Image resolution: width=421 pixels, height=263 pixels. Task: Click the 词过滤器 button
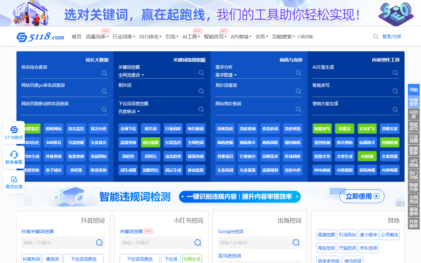(151, 143)
